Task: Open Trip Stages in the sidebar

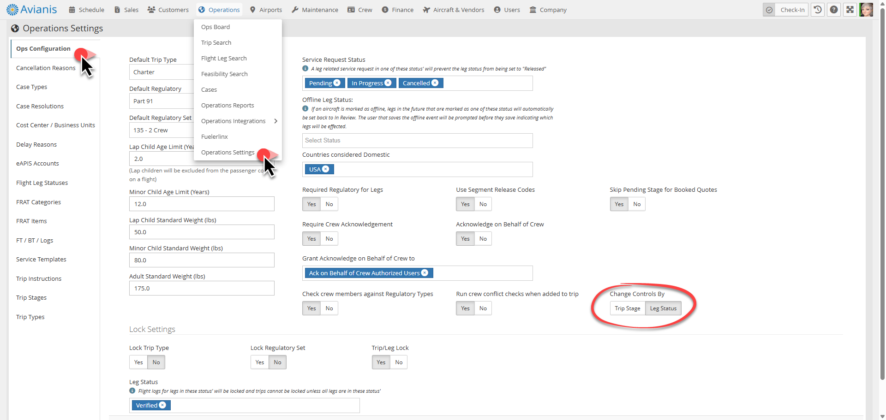Action: pos(31,297)
